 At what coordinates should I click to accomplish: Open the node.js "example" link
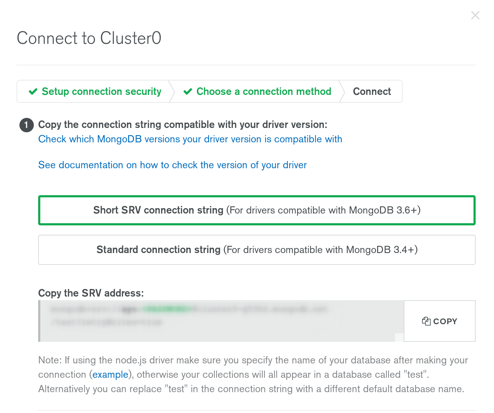point(110,375)
